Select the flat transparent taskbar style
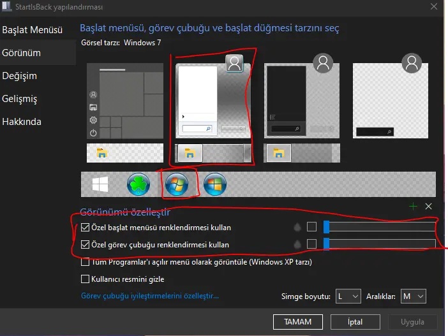The height and width of the screenshot is (336, 448). point(125,153)
